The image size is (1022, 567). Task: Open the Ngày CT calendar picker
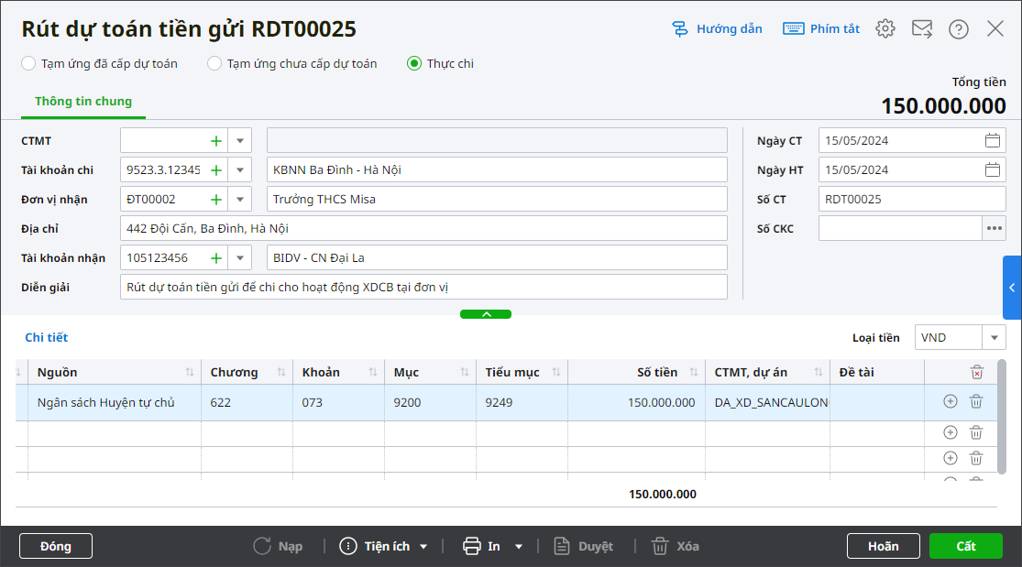[992, 141]
